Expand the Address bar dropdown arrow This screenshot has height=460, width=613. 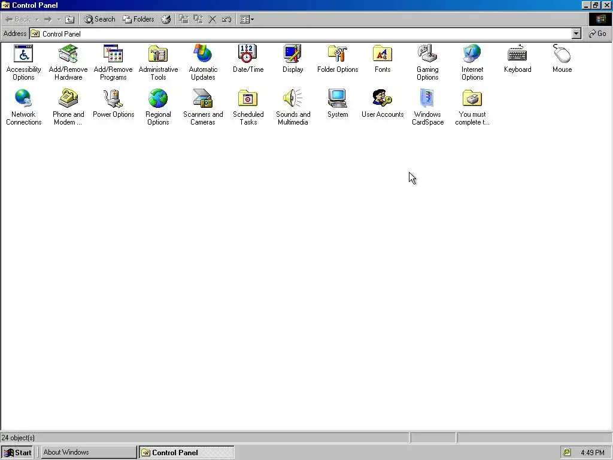(x=576, y=34)
